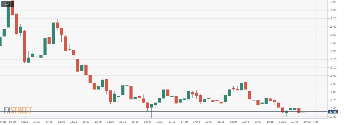Click the tall red candle above 14:15
The height and width of the screenshot is (125, 344).
25,46
